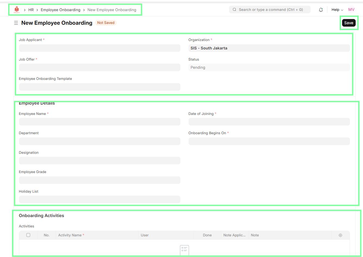Image resolution: width=363 pixels, height=257 pixels.
Task: Open the Date of Joining picker
Action: (269, 122)
